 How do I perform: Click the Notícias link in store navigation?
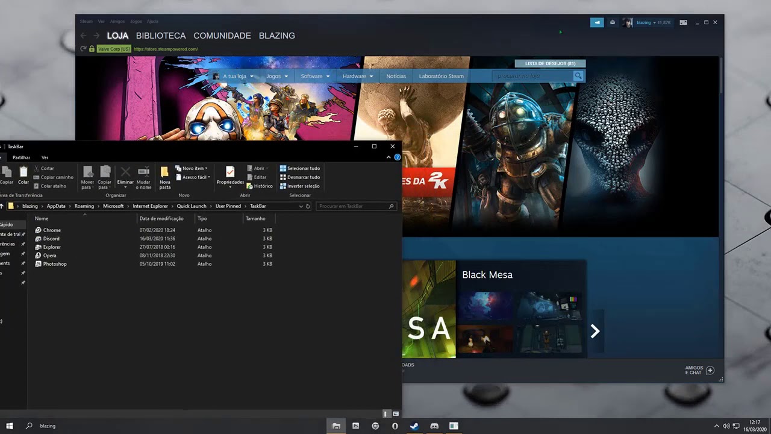click(x=396, y=76)
